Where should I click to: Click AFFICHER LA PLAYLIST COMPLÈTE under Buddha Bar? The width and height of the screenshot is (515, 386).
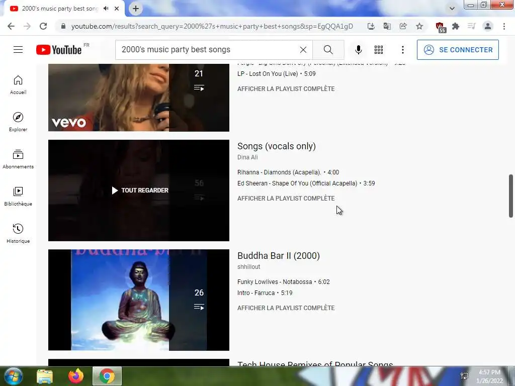coord(286,308)
